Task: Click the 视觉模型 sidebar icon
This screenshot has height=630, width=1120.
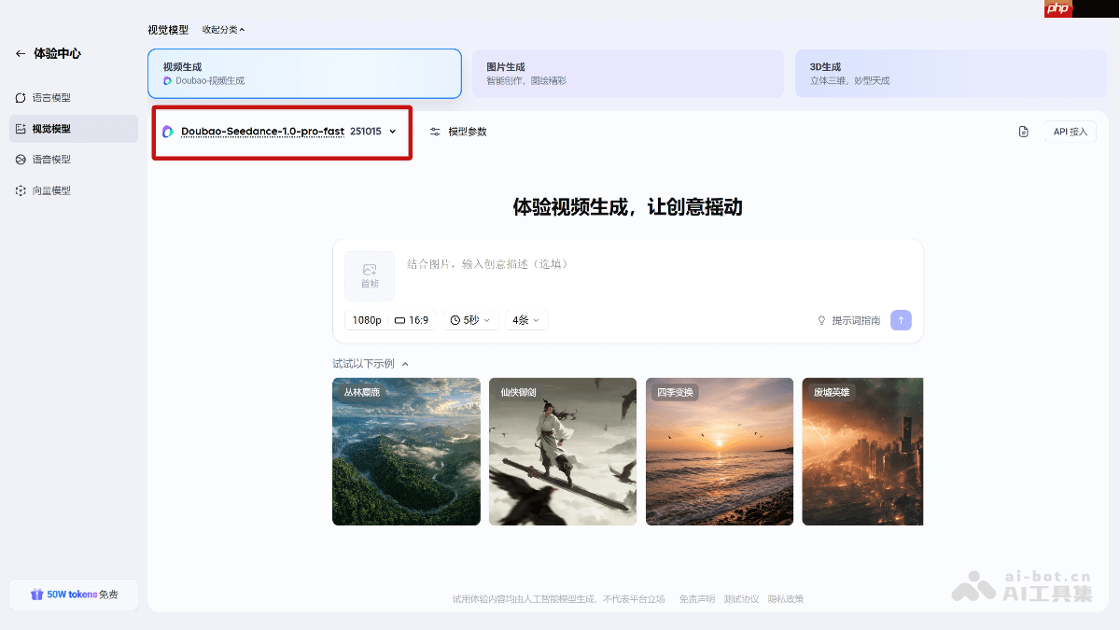Action: click(x=20, y=128)
